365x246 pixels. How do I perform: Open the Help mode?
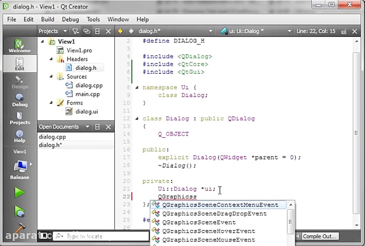coord(19,136)
